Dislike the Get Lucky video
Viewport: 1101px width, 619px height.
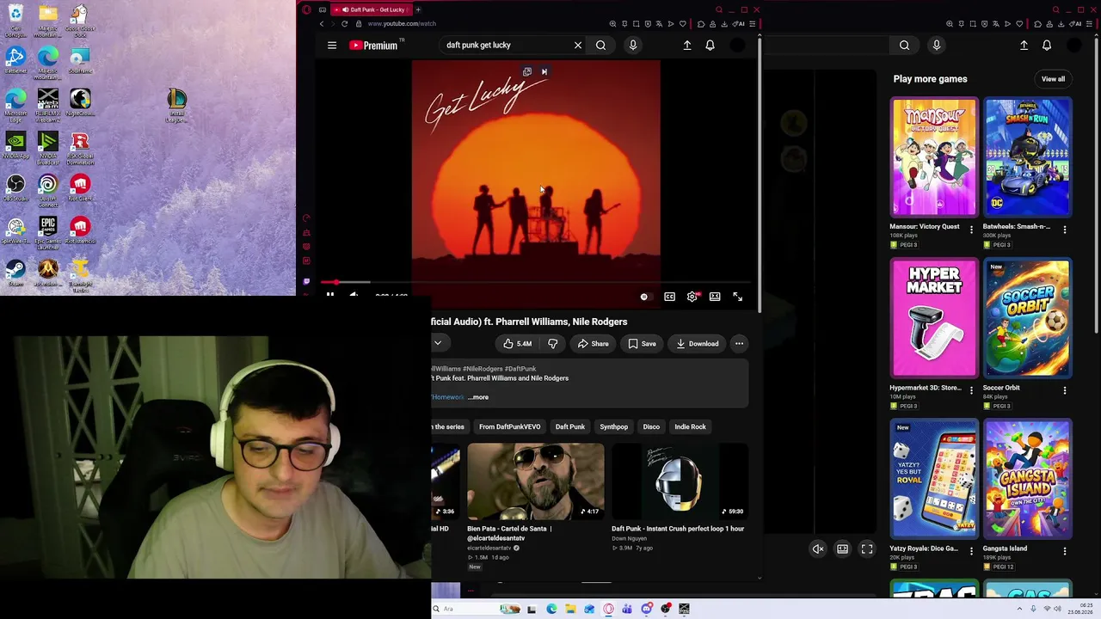pyautogui.click(x=553, y=344)
